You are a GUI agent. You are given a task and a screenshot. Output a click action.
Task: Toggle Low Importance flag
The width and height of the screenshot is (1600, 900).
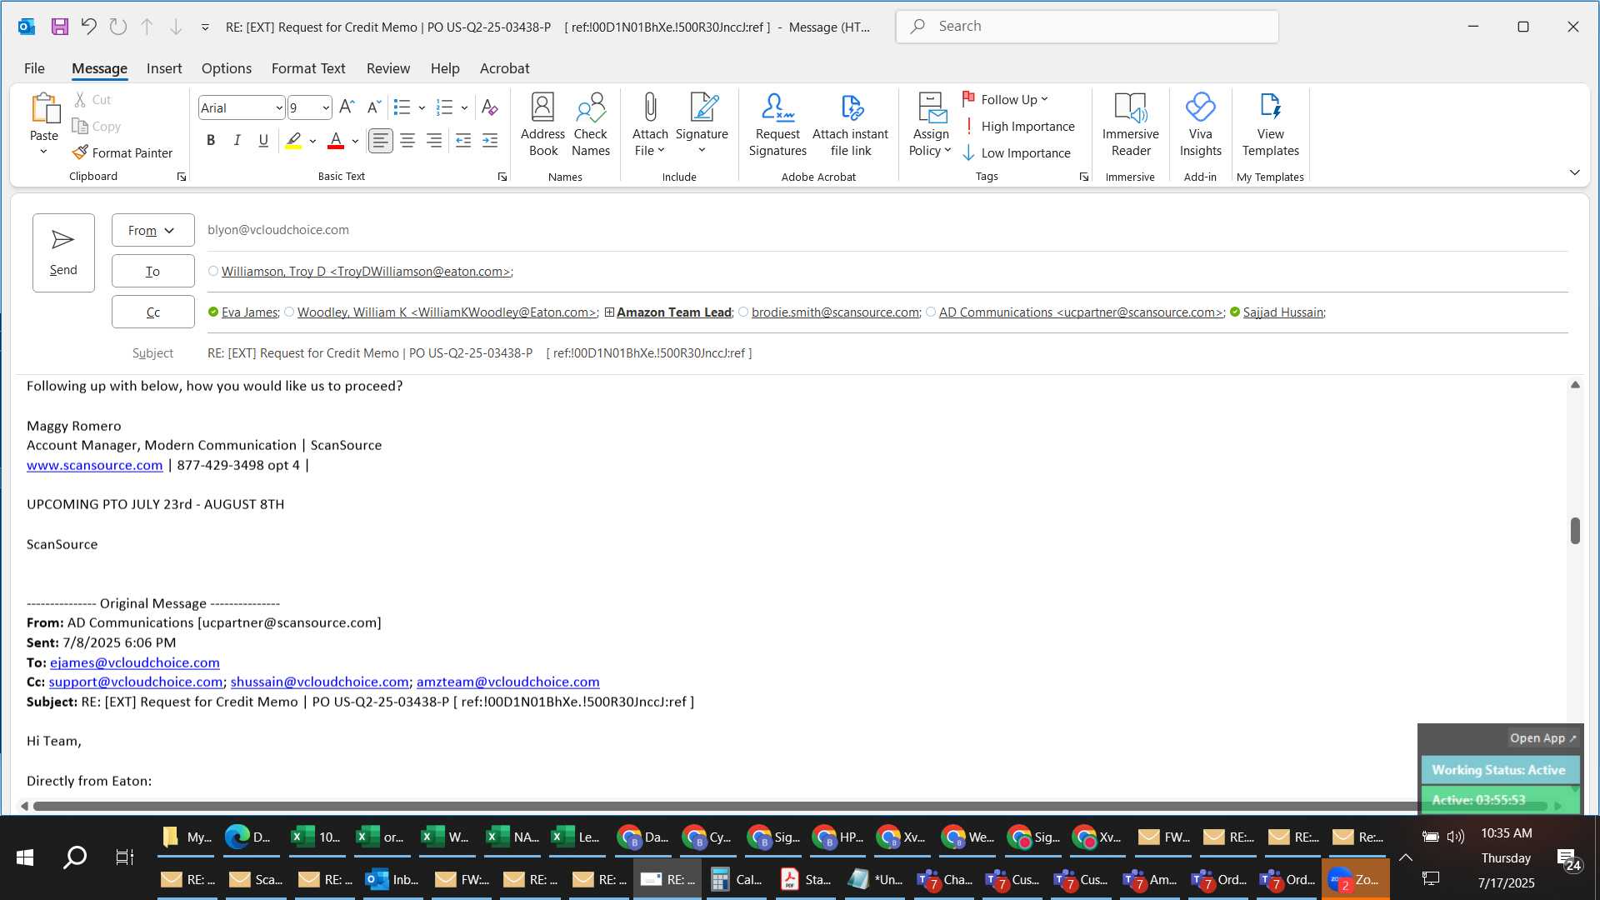(1017, 152)
